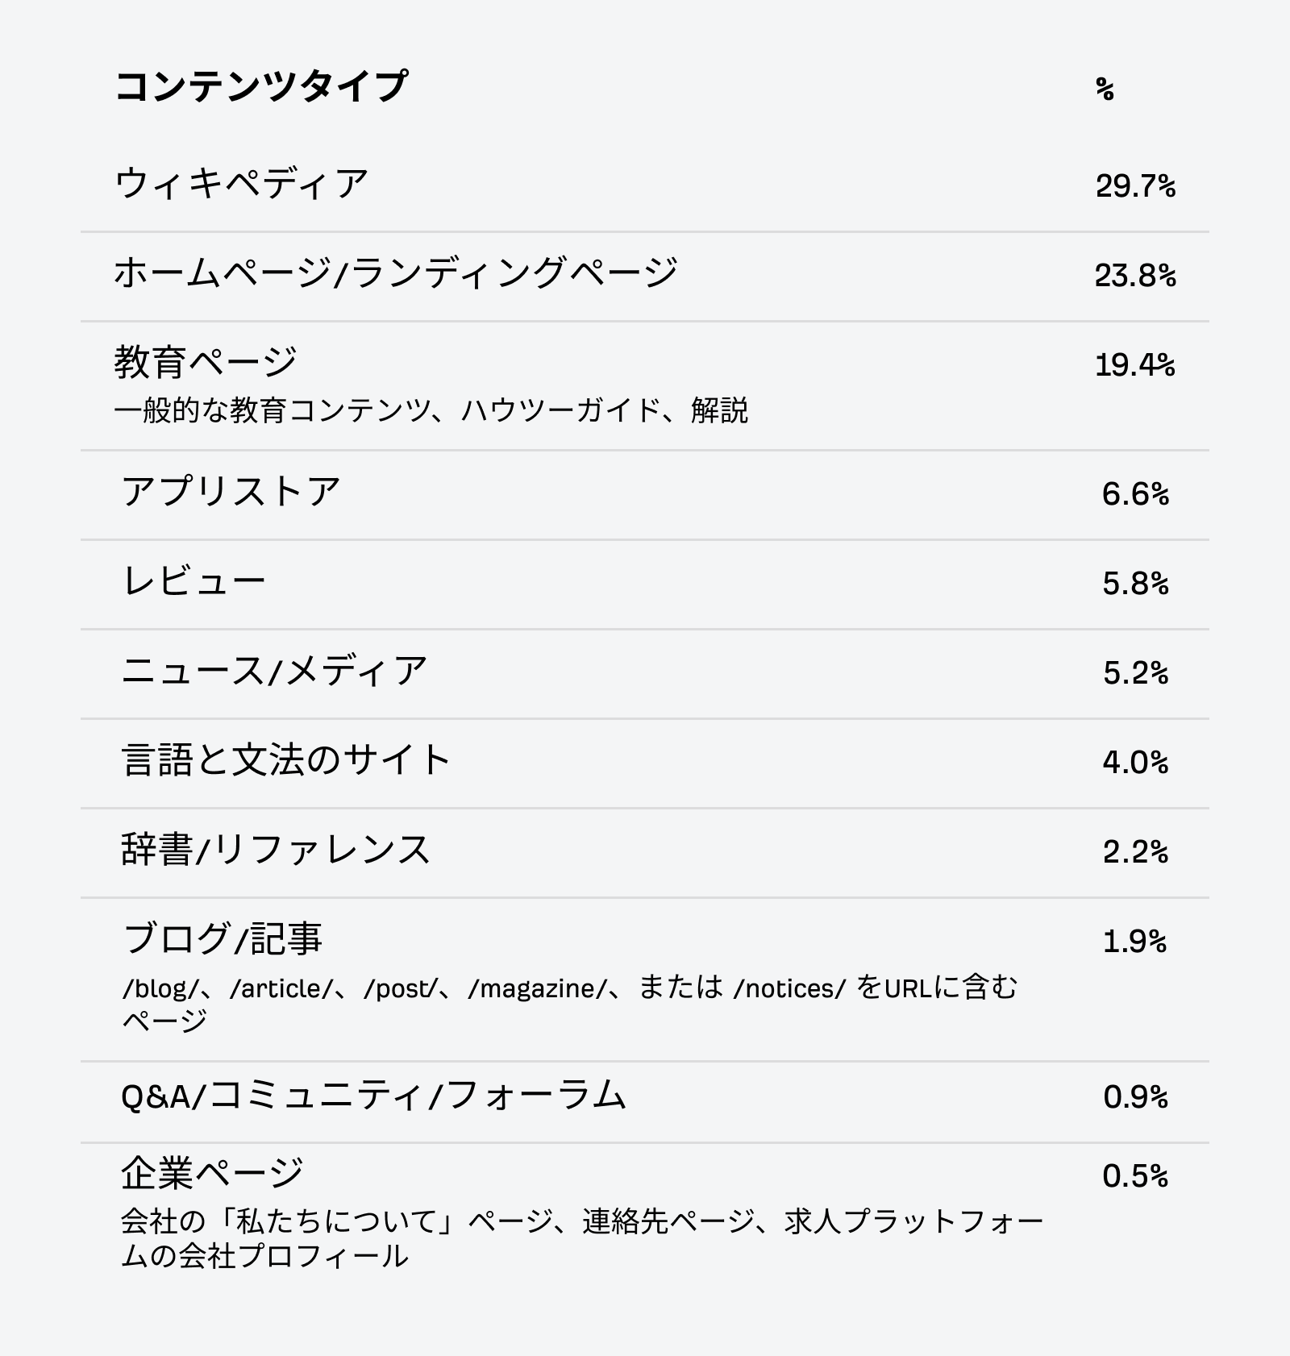Select the 教育ページ row title

(x=206, y=362)
